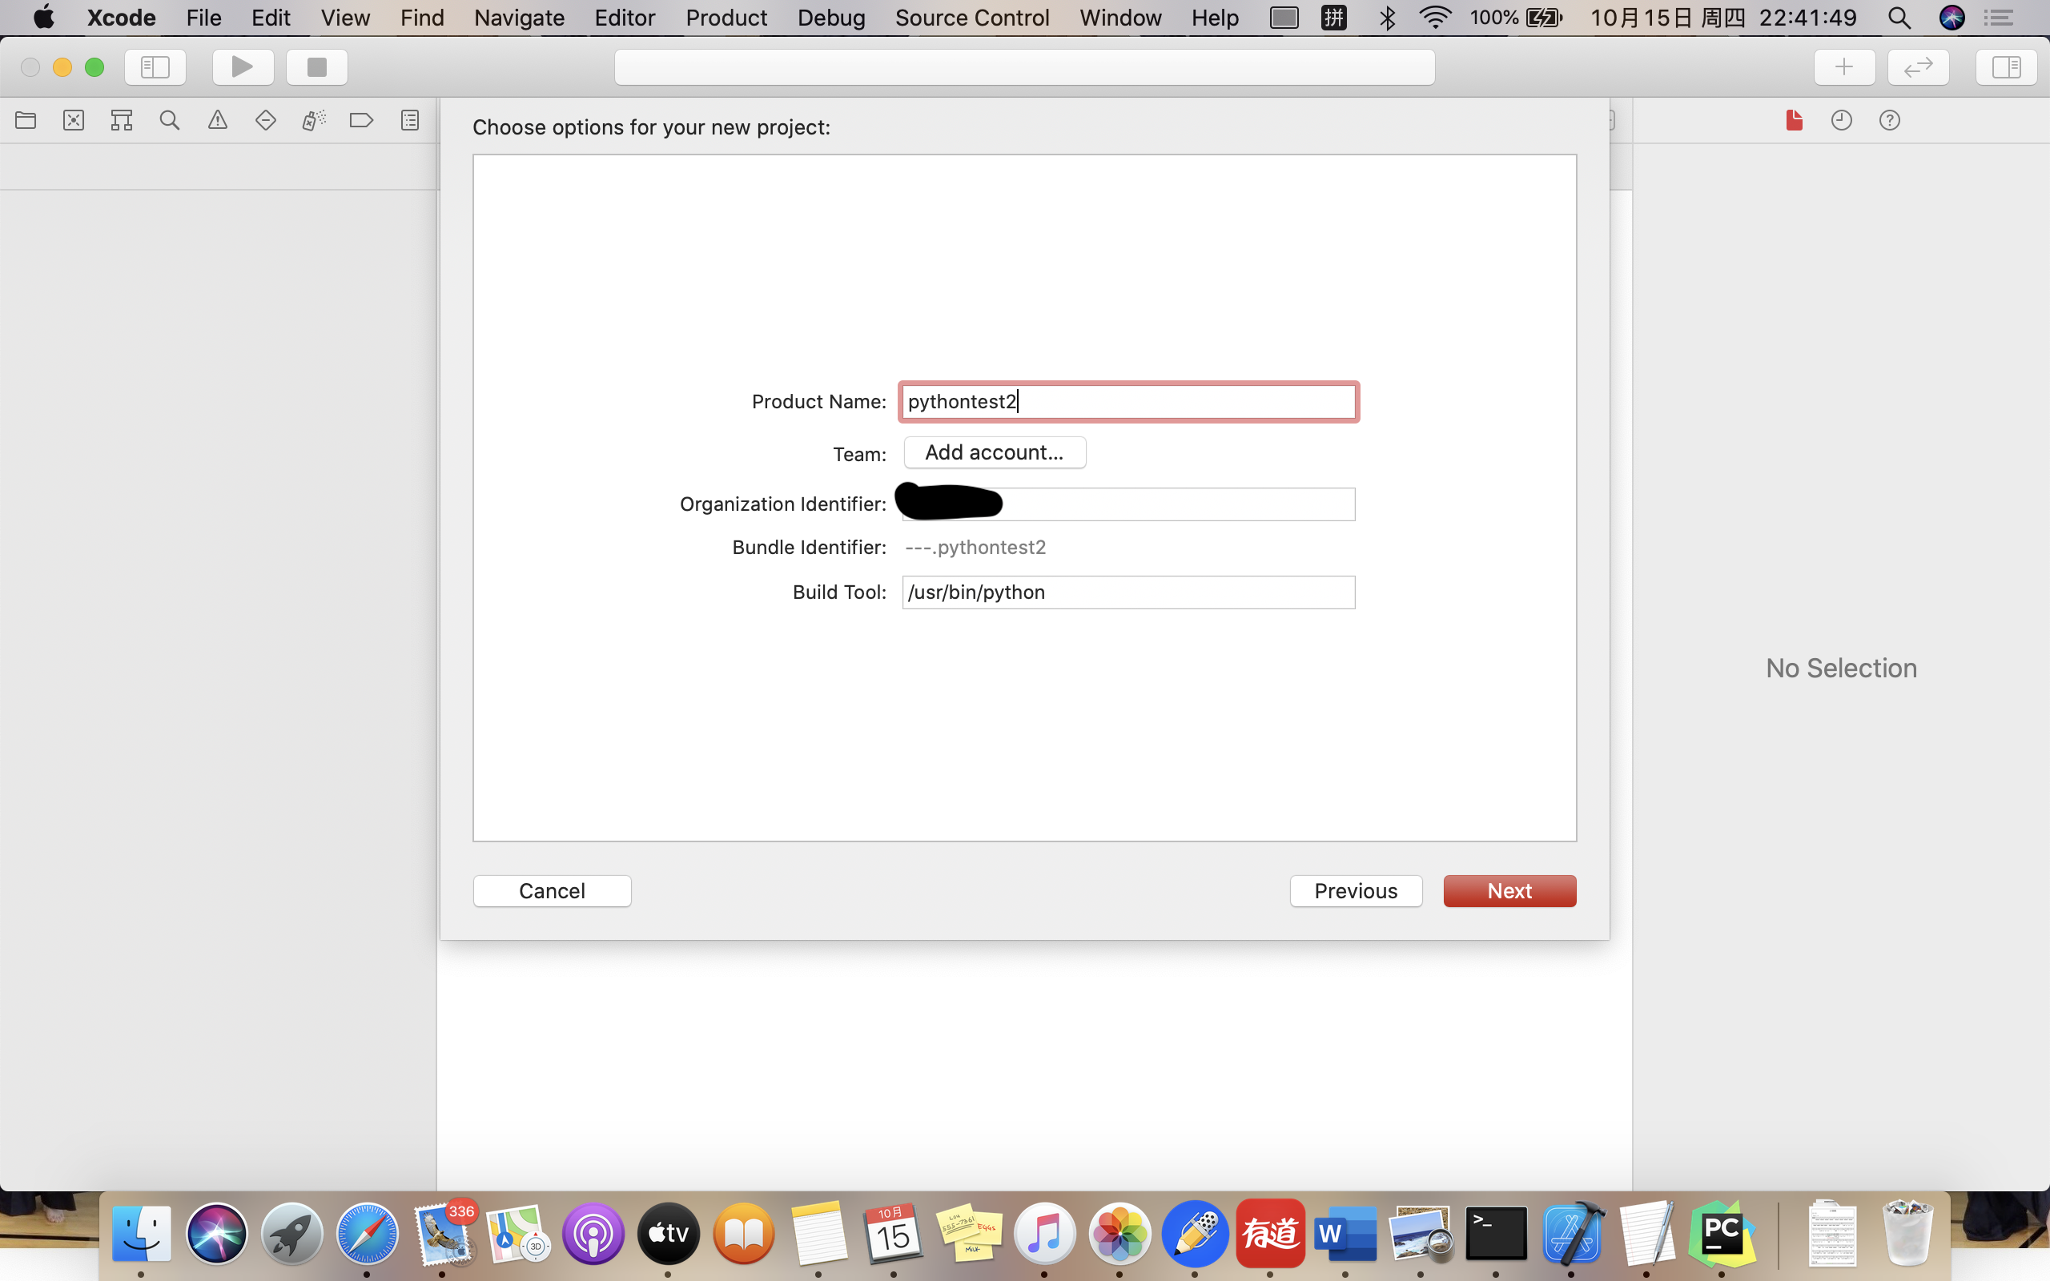Screen dimensions: 2050x1281
Task: Open the Project navigator folder icon
Action: 26,119
